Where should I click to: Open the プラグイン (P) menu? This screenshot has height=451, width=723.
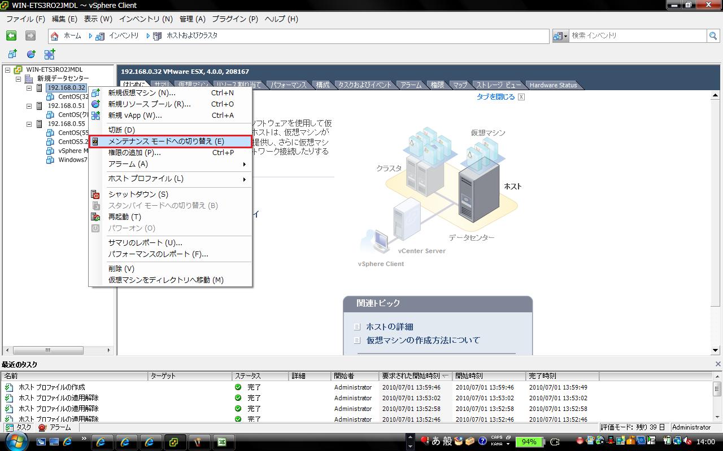tap(234, 19)
